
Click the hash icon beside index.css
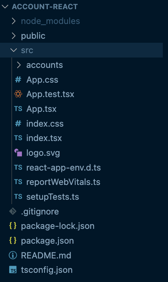[x=18, y=123]
